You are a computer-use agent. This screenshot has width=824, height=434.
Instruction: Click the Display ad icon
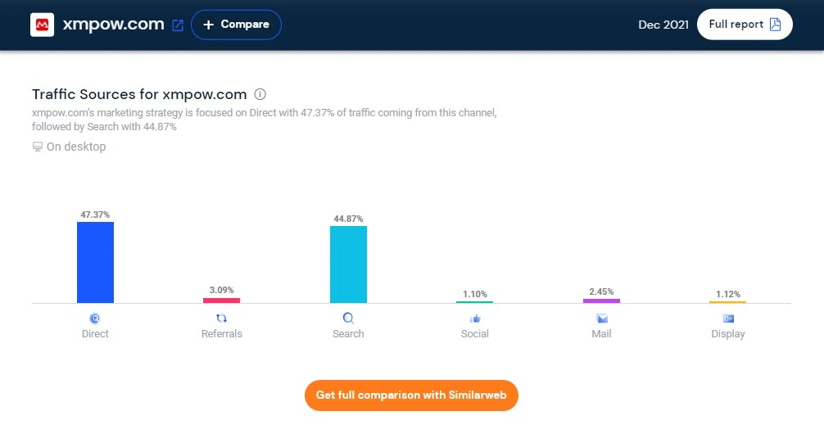(x=728, y=319)
